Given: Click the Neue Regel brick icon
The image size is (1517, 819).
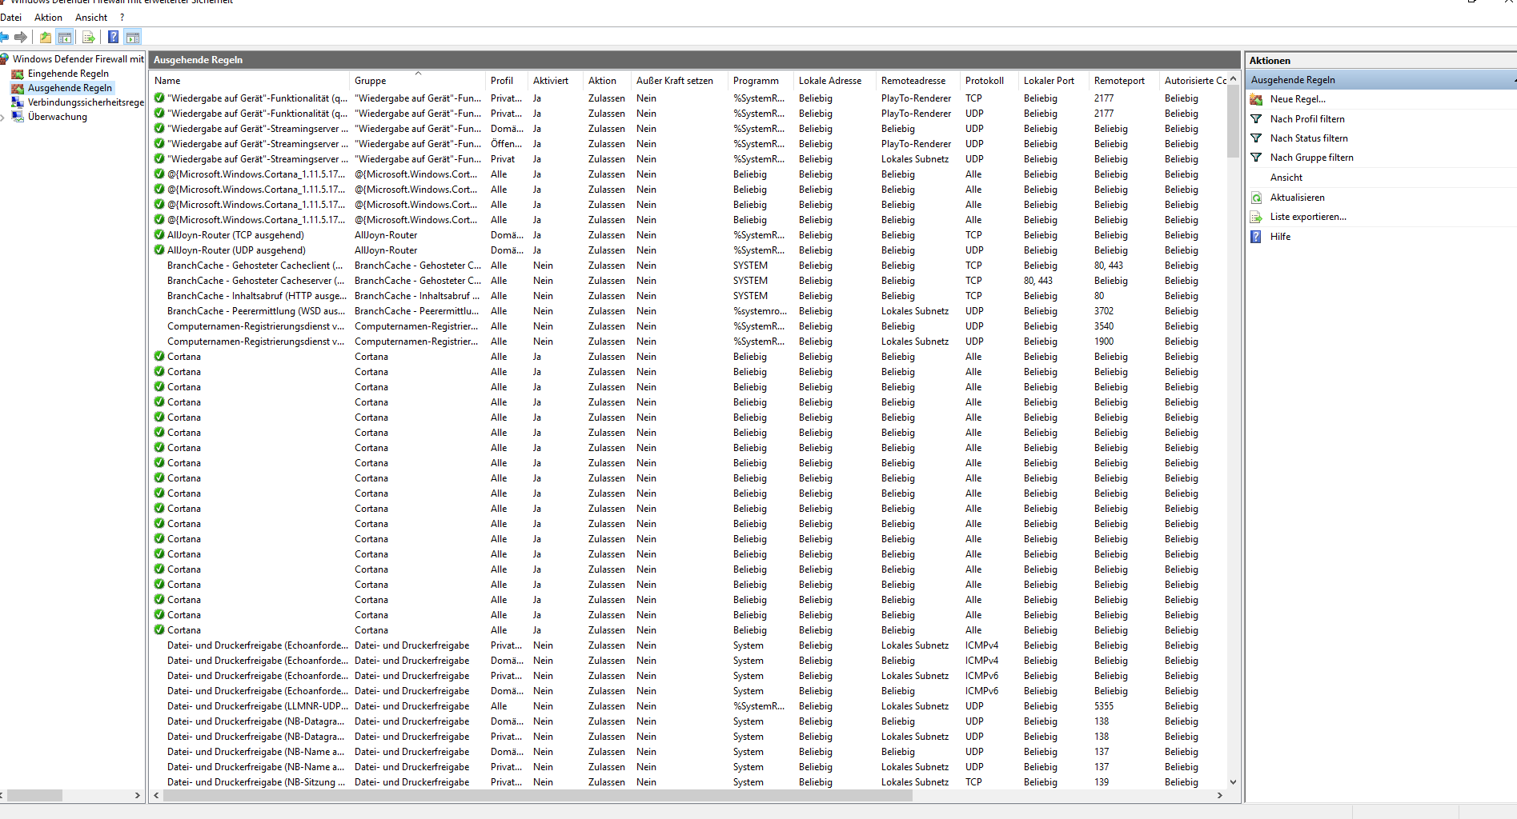Looking at the screenshot, I should coord(1256,99).
